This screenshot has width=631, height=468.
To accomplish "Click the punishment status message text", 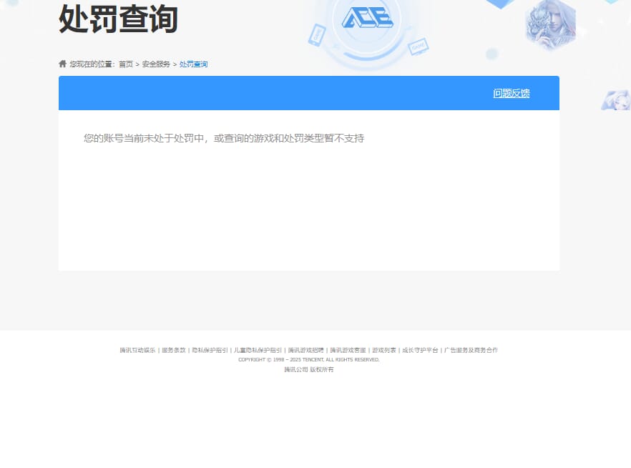I will pos(224,137).
